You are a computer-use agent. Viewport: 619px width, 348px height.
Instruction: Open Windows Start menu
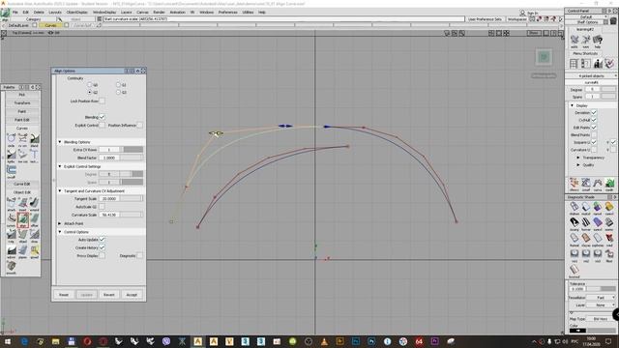pyautogui.click(x=8, y=341)
